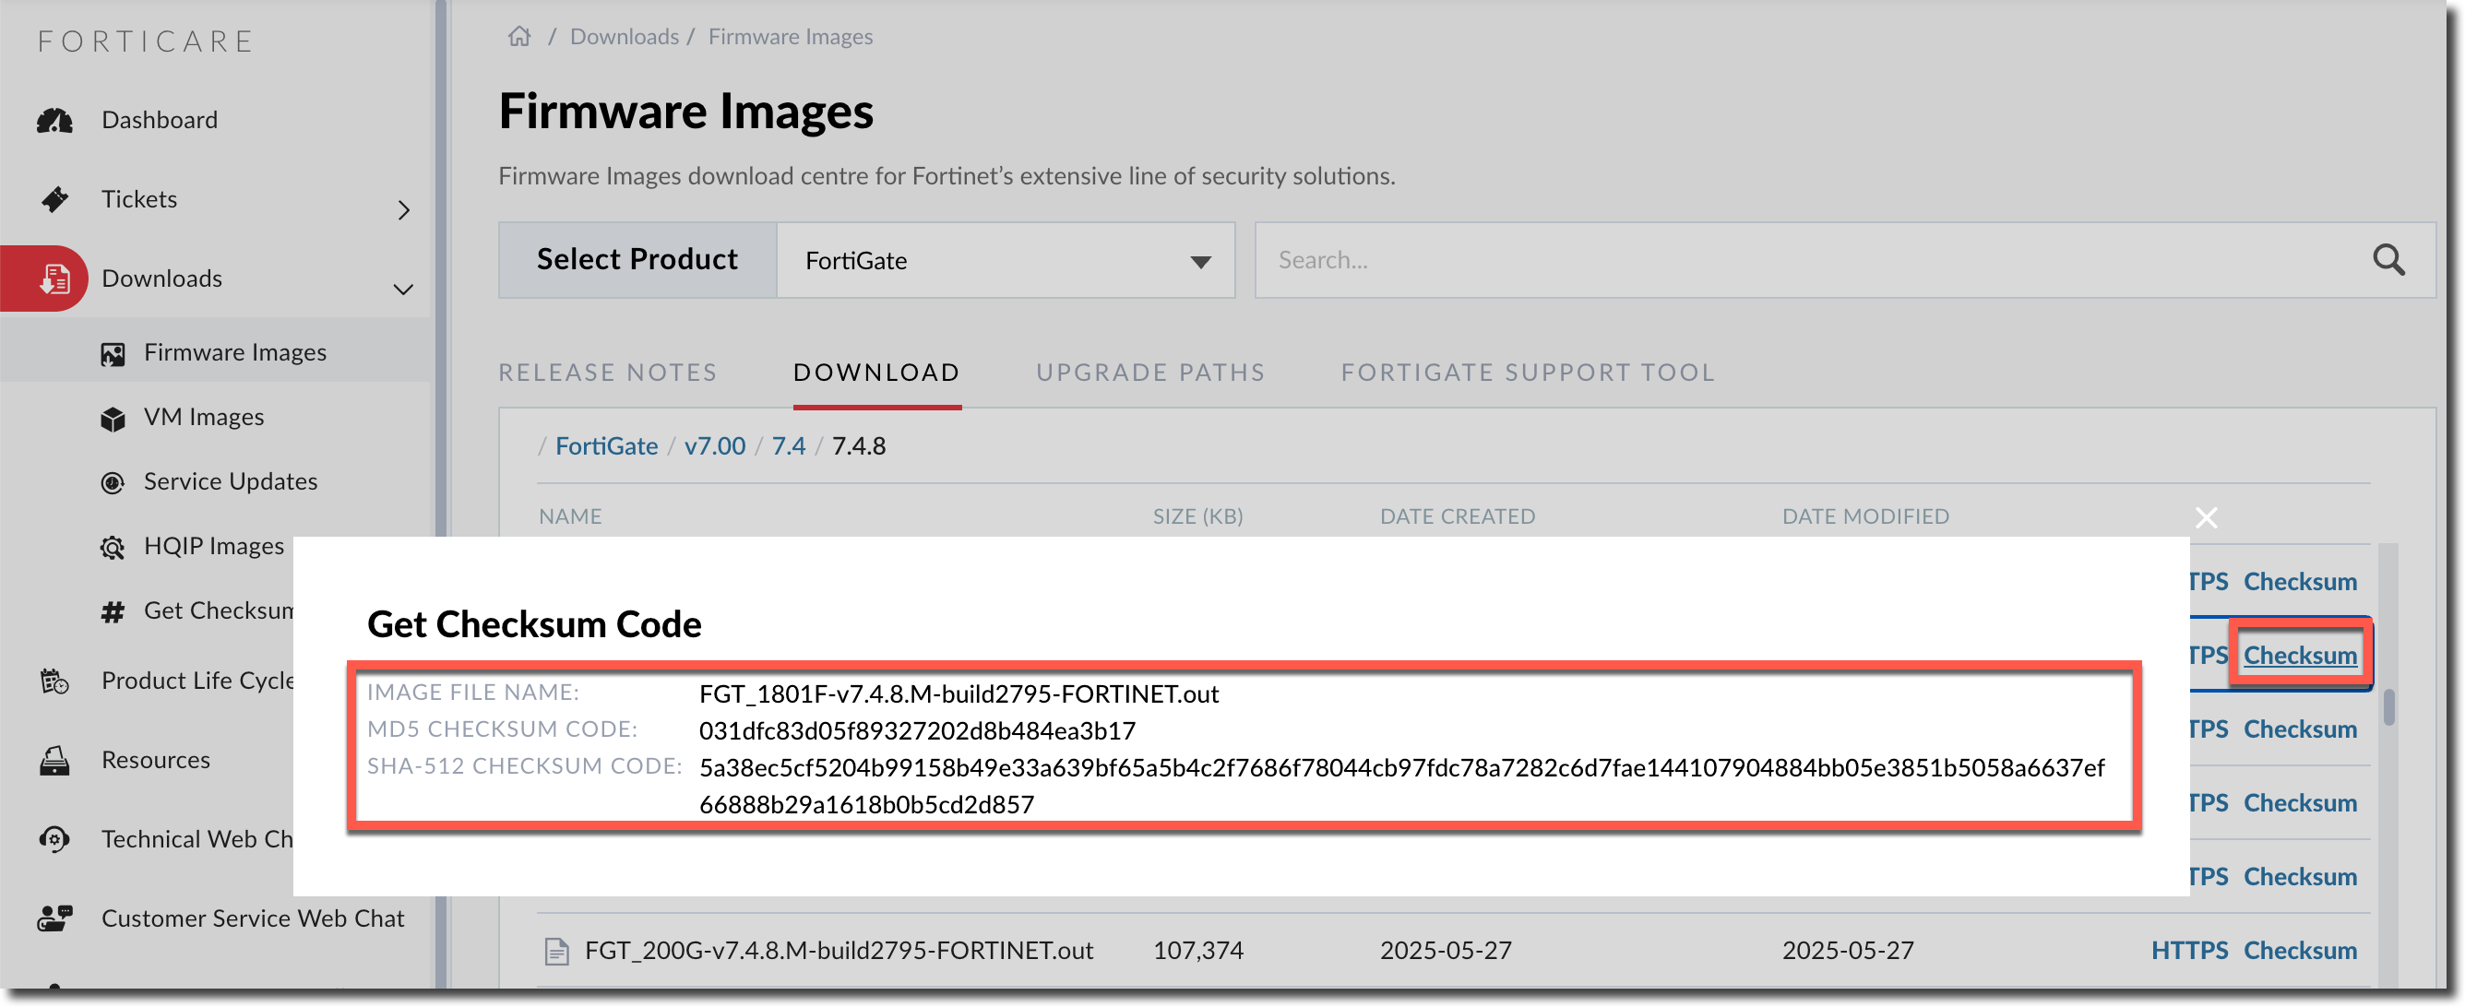
Task: Click the HQIP Images icon
Action: pos(113,547)
